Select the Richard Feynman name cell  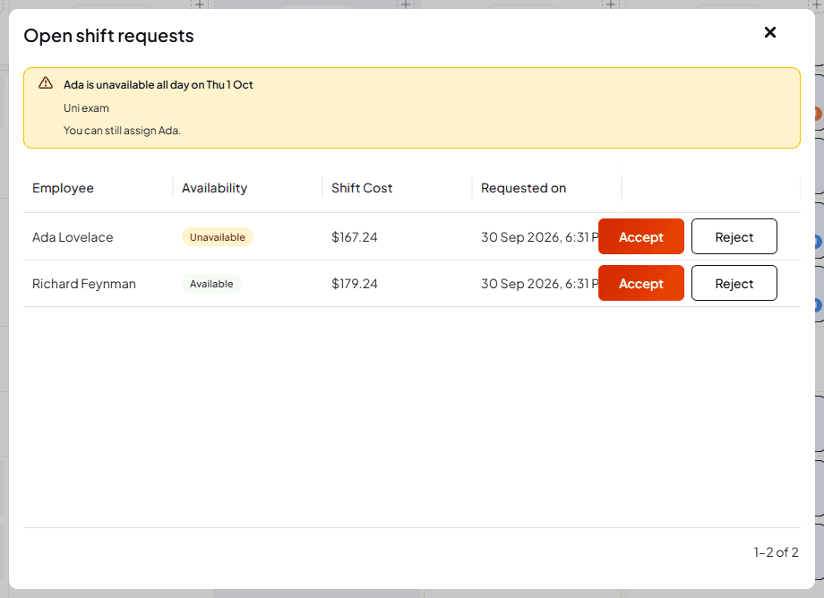tap(84, 284)
